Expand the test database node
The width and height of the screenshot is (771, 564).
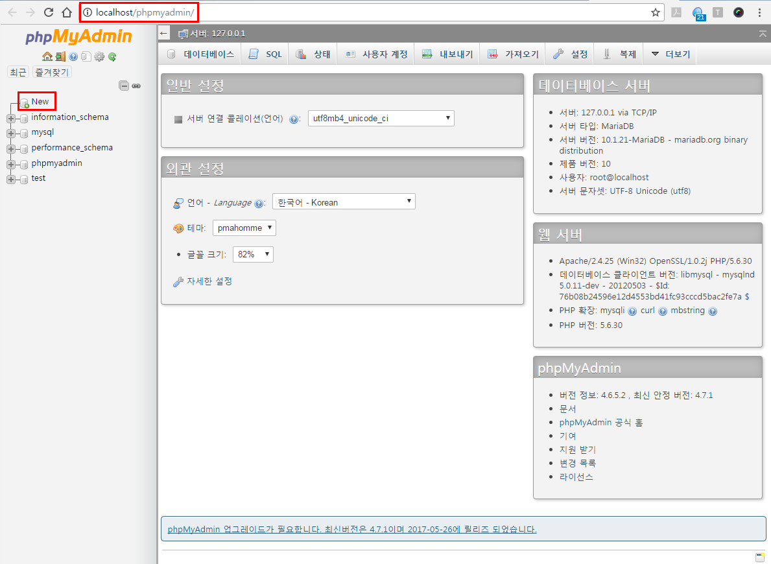tap(11, 180)
